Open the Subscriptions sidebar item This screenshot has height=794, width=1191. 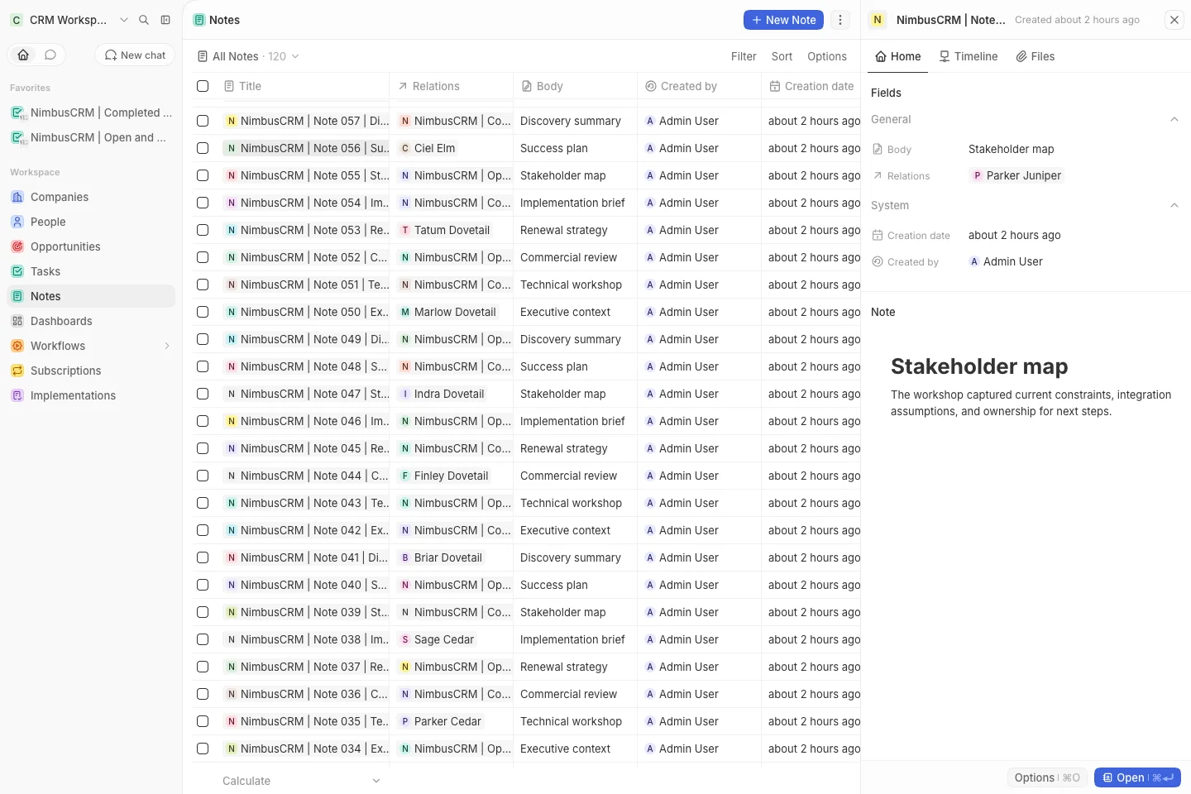point(91,371)
